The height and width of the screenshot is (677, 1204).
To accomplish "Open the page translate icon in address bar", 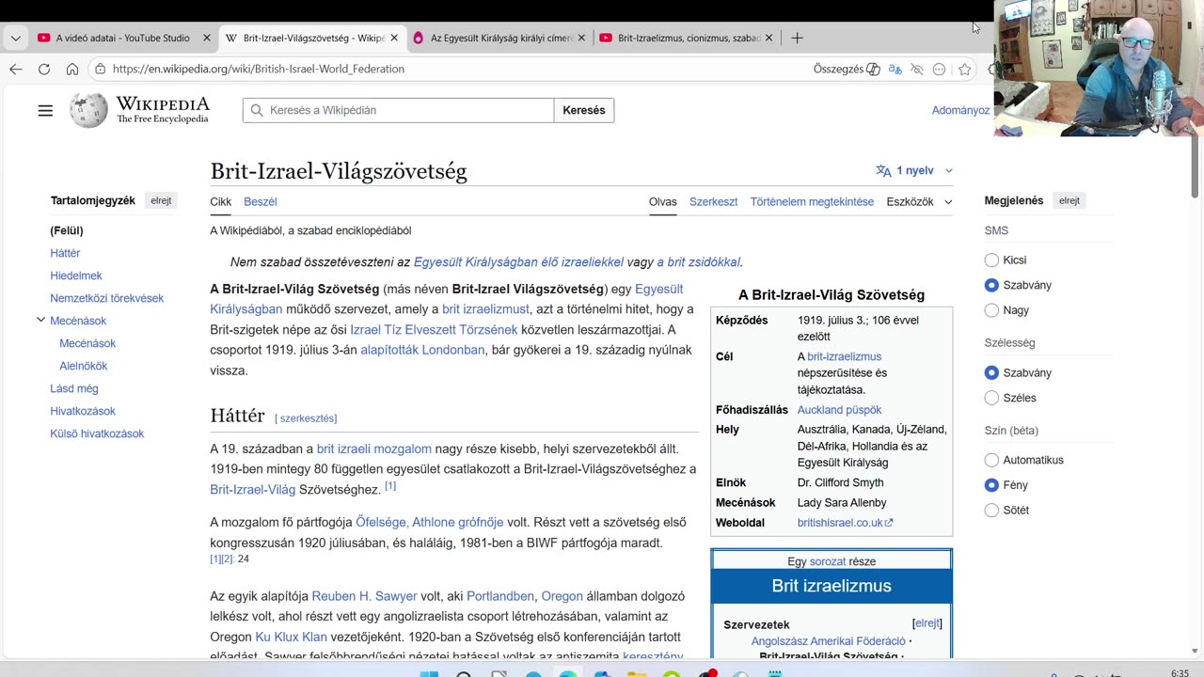I will click(x=895, y=69).
